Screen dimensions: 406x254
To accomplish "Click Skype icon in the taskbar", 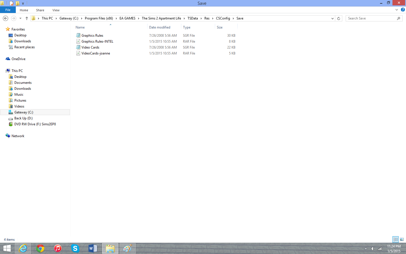I will pos(75,248).
